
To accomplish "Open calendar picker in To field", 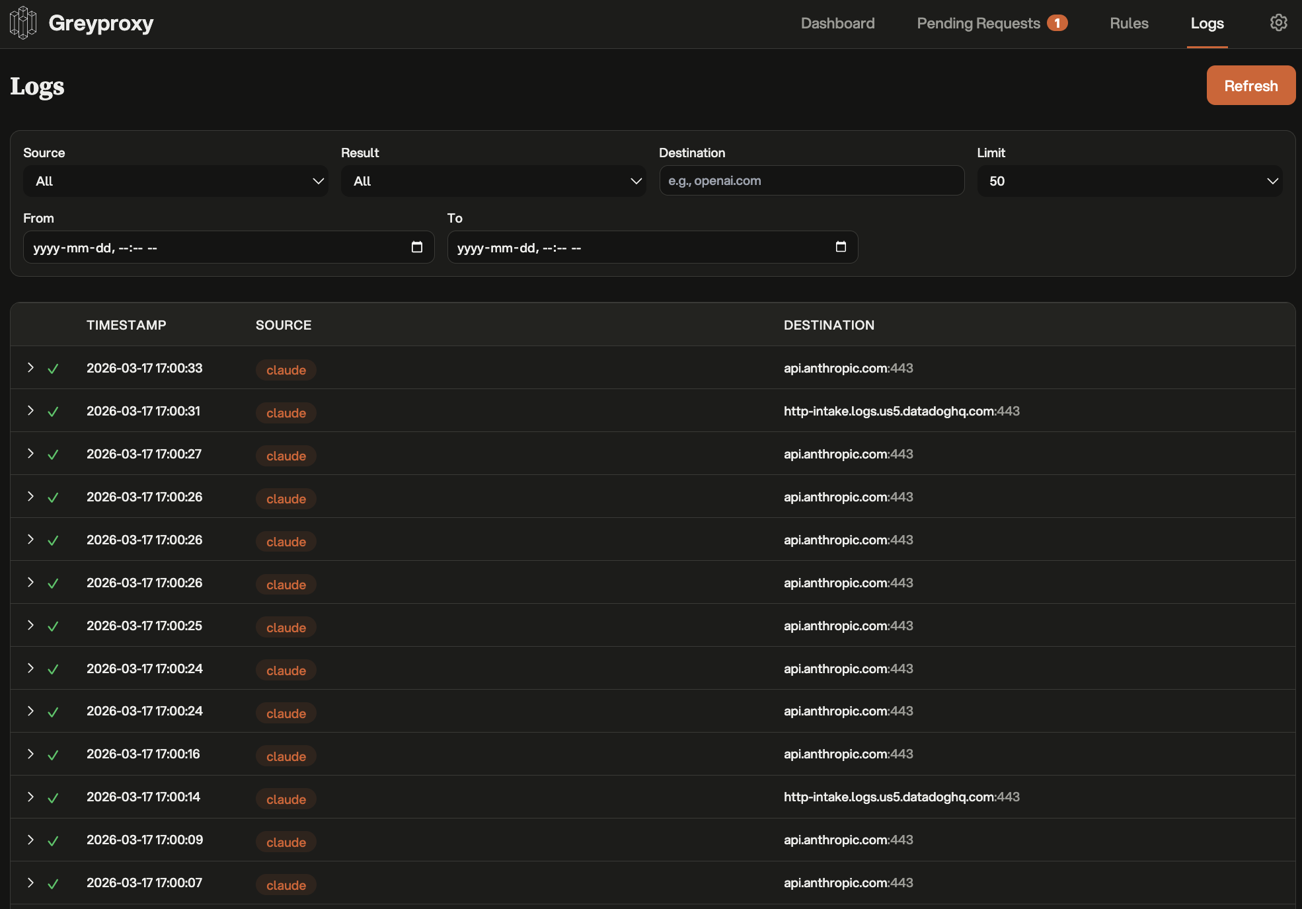I will [841, 247].
